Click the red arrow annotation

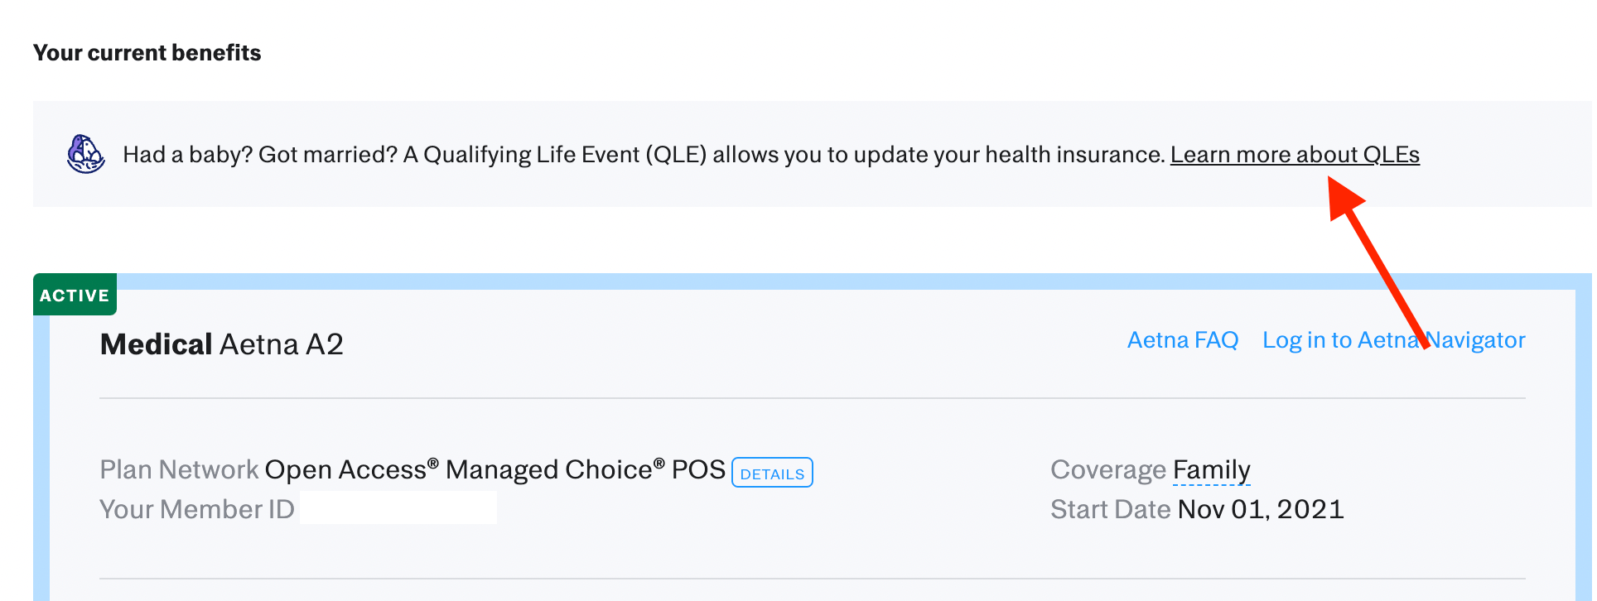pyautogui.click(x=1377, y=266)
